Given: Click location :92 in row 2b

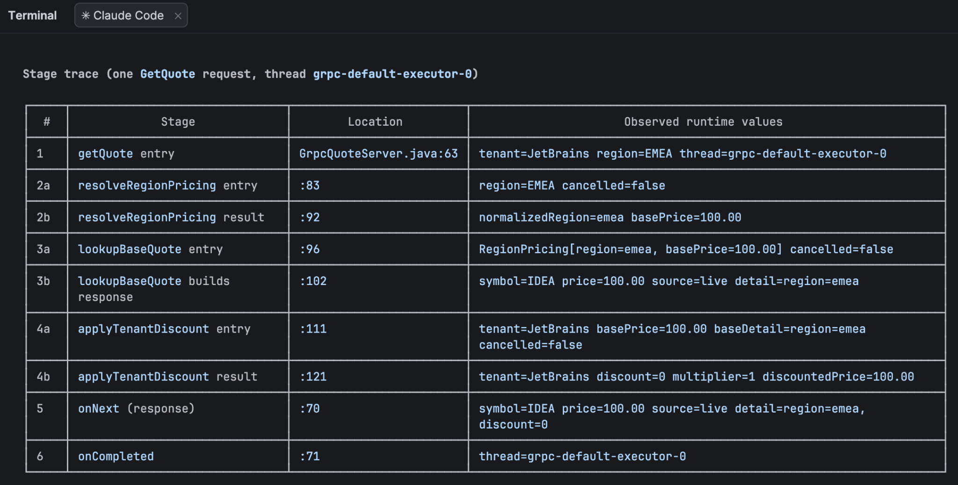Looking at the screenshot, I should [x=310, y=217].
